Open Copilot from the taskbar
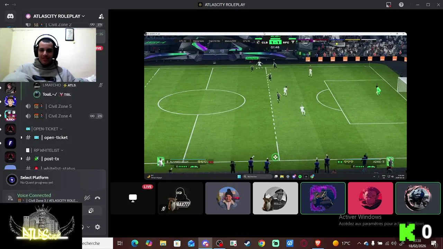Image resolution: width=443 pixels, height=249 pixels. click(149, 243)
